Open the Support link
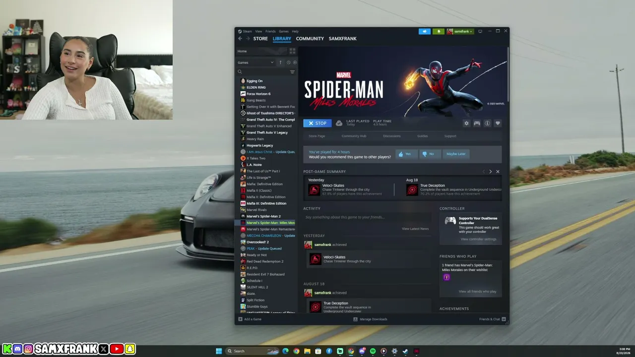Image resolution: width=635 pixels, height=357 pixels. point(450,136)
